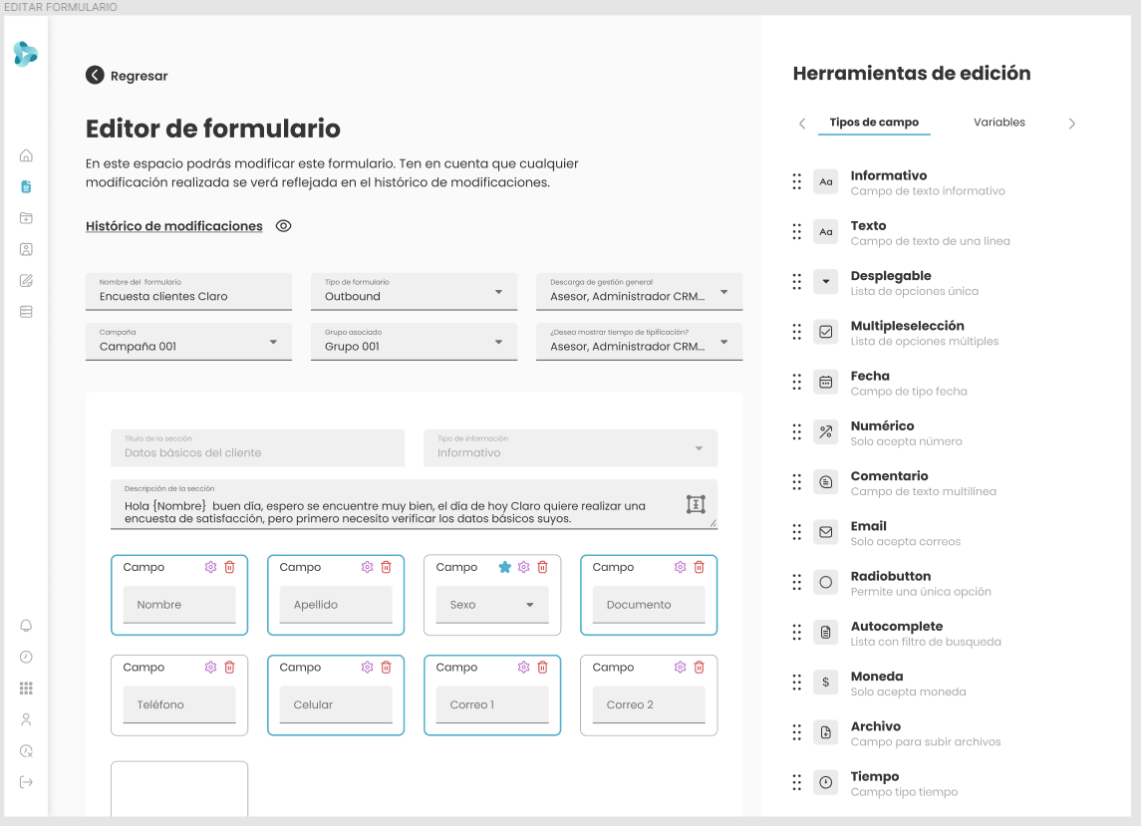This screenshot has width=1141, height=826.
Task: Click the star icon on Sexo field
Action: tap(505, 567)
